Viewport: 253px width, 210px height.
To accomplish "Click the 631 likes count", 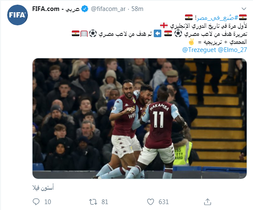I will click(163, 202).
